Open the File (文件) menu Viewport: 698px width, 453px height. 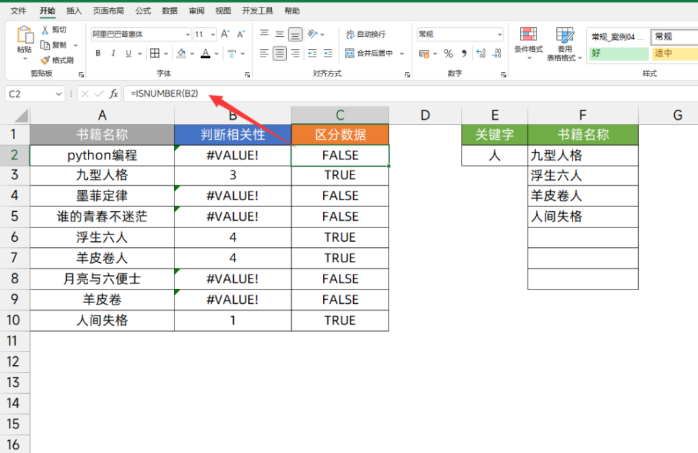pos(18,11)
